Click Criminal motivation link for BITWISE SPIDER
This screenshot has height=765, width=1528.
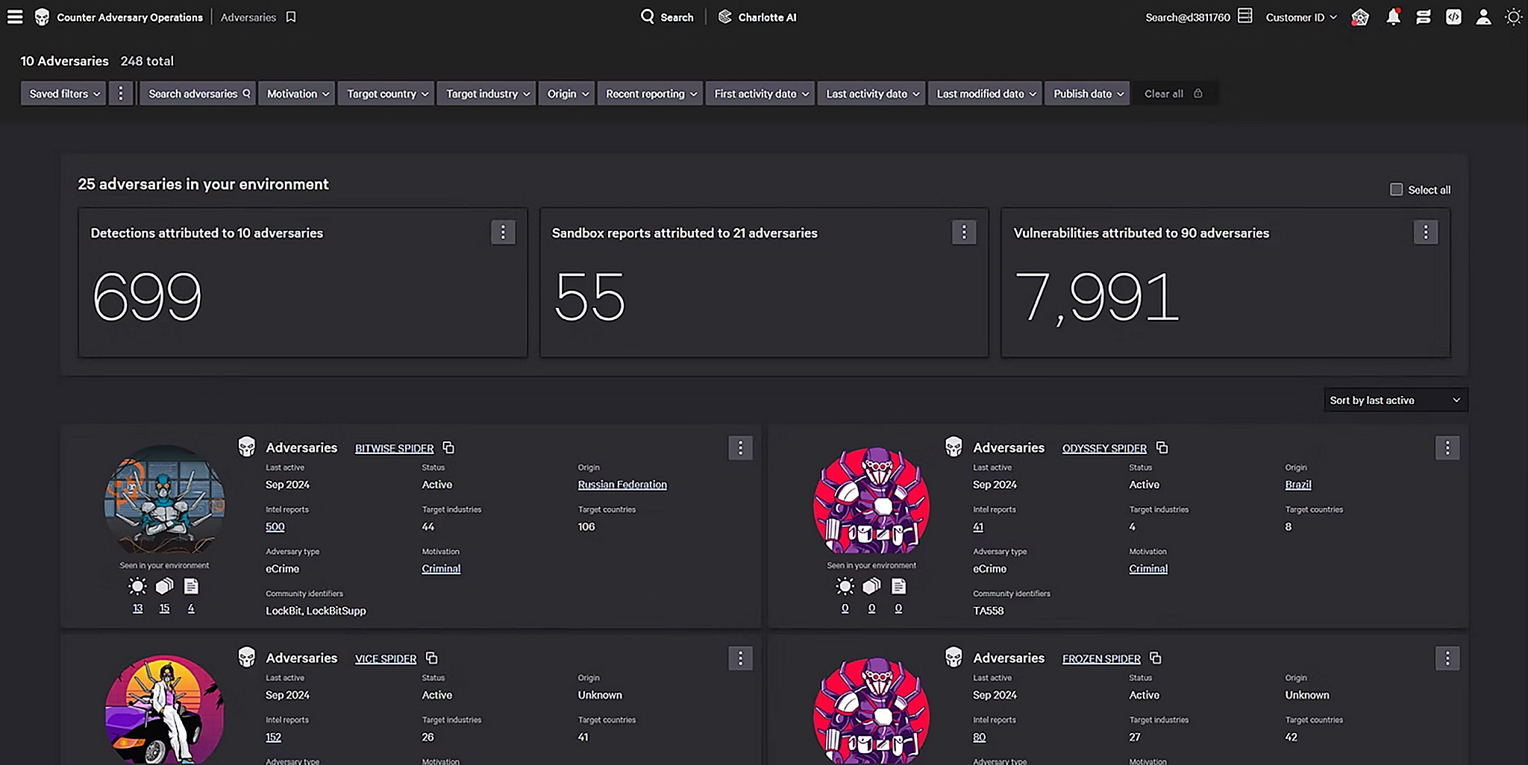pos(441,568)
